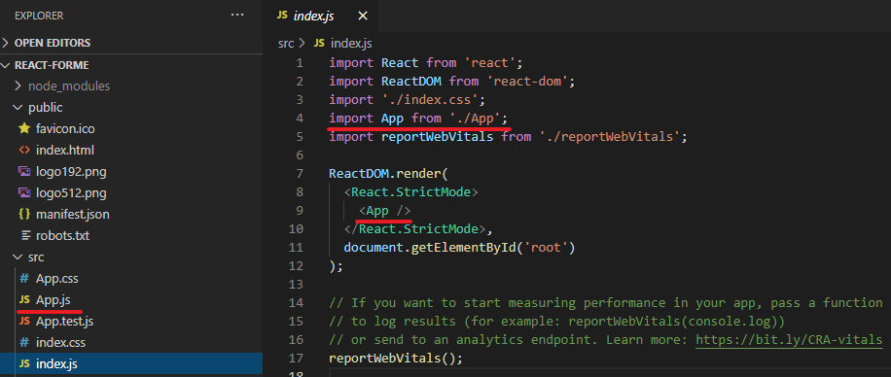
Task: Open index.css in the src folder
Action: (x=60, y=343)
